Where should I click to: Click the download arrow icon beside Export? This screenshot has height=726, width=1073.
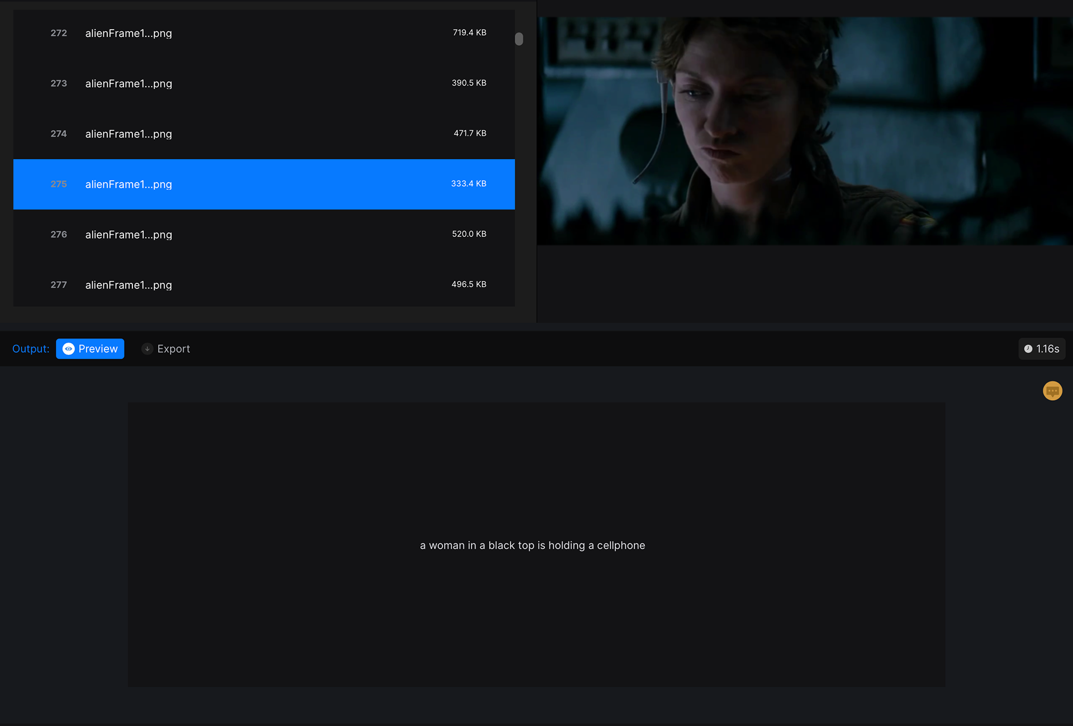[x=147, y=349]
